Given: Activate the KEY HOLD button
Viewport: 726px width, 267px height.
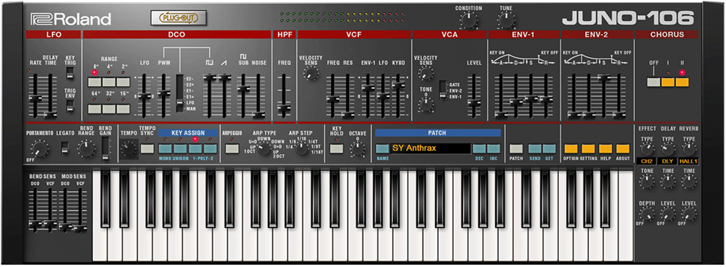Looking at the screenshot, I should 337,148.
